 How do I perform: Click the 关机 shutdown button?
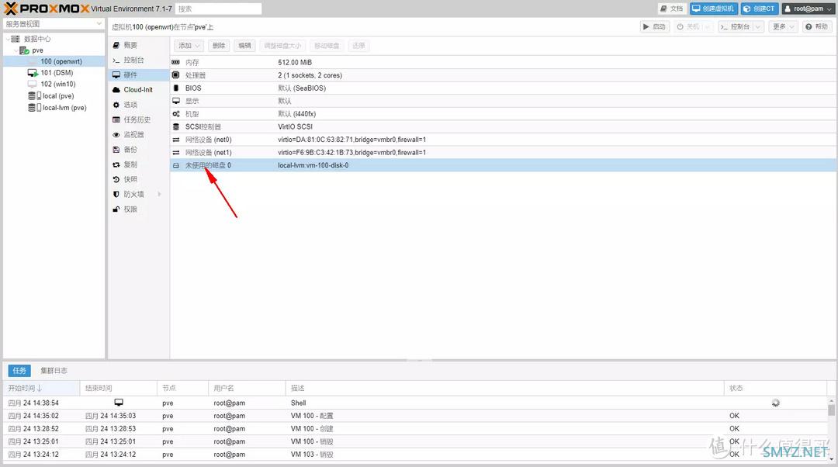pos(688,26)
